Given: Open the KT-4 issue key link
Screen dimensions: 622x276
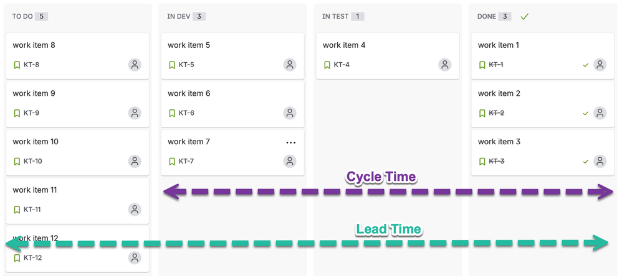Looking at the screenshot, I should pyautogui.click(x=341, y=65).
